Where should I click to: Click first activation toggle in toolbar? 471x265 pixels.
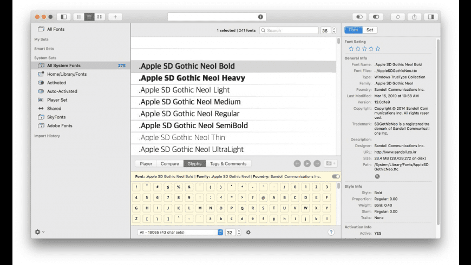tap(359, 17)
